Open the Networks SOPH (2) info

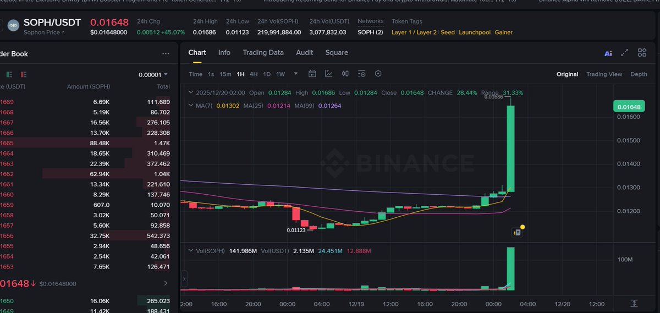(x=370, y=32)
